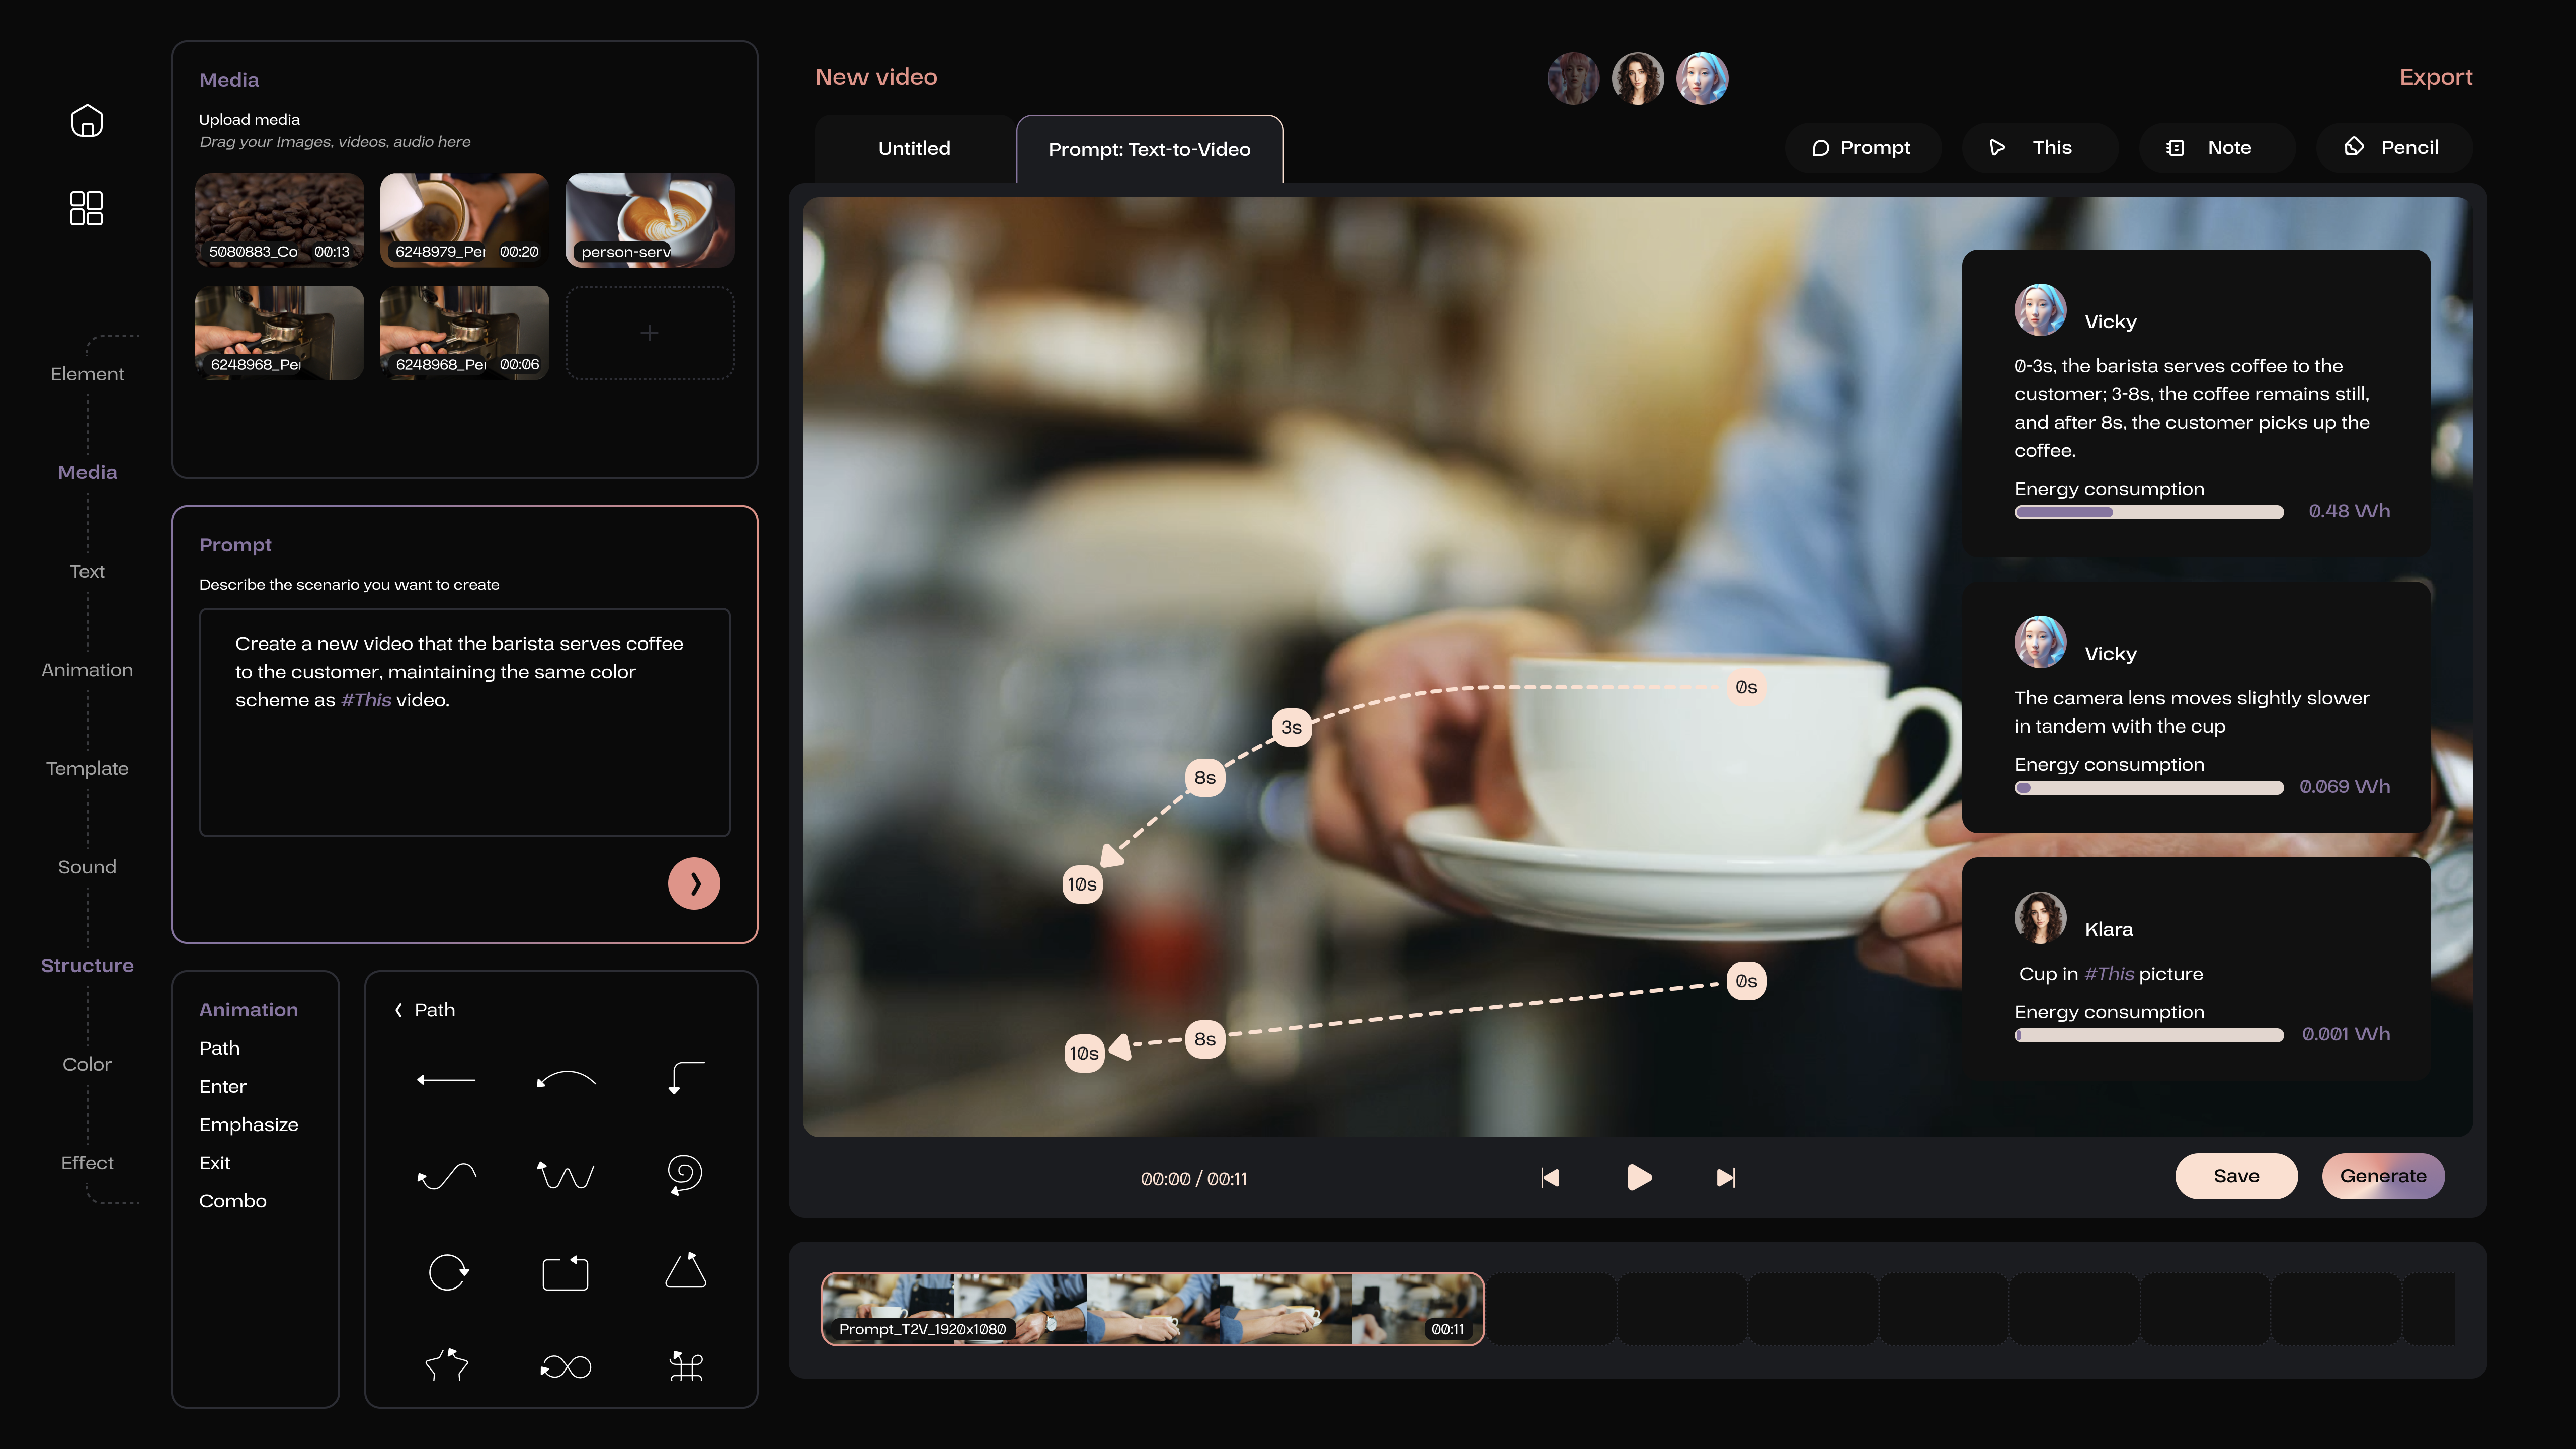Open the Prompt: Text-to-Video tab
The image size is (2576, 1449).
click(1149, 149)
